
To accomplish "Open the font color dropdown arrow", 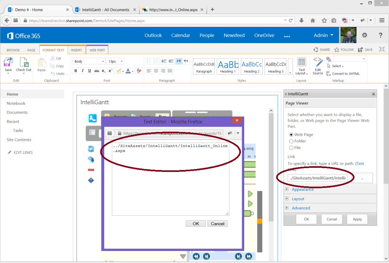I will (x=133, y=71).
